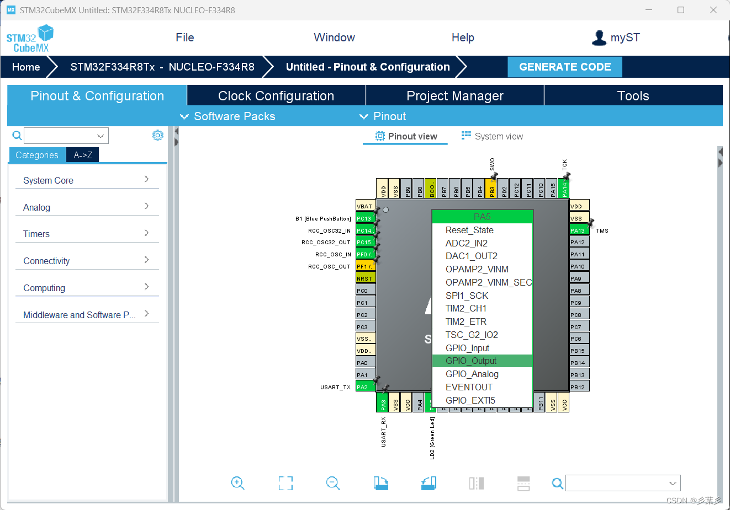The height and width of the screenshot is (510, 730).
Task: Click the settings gear in categories panel
Action: click(158, 135)
